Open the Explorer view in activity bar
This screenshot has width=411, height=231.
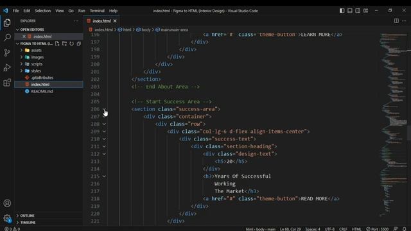(x=7, y=23)
